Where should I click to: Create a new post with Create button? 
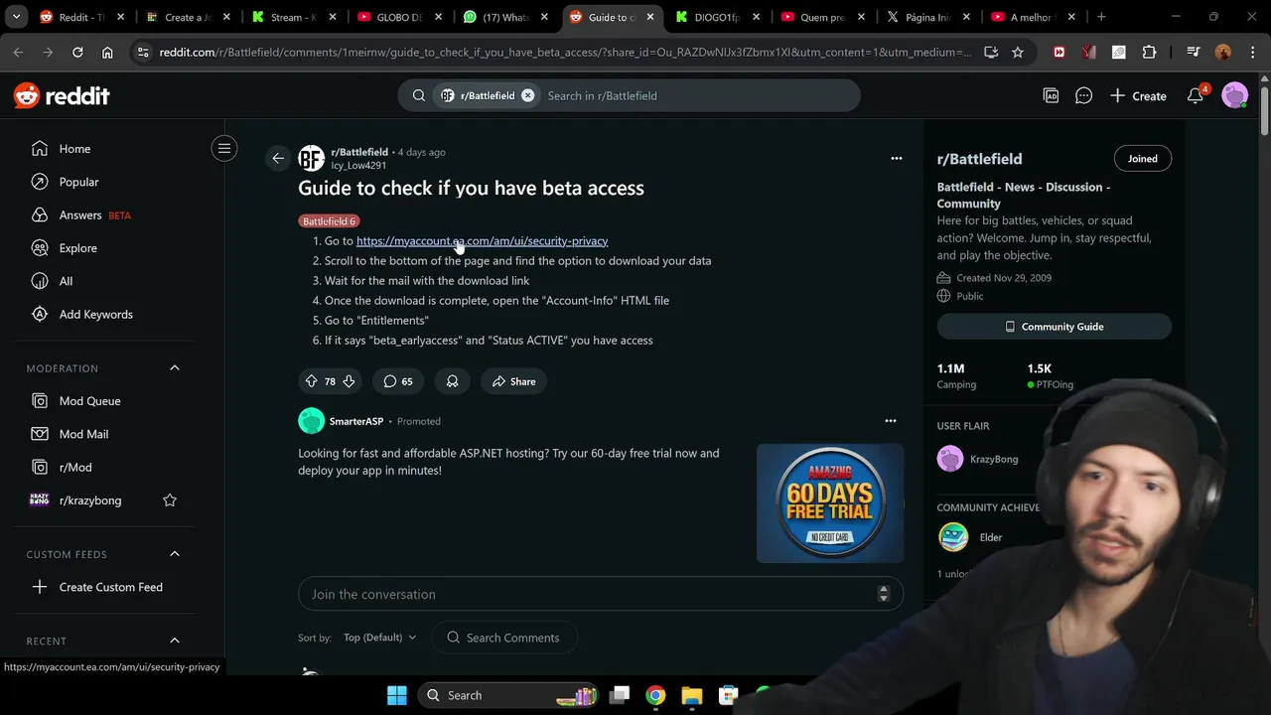click(1138, 95)
